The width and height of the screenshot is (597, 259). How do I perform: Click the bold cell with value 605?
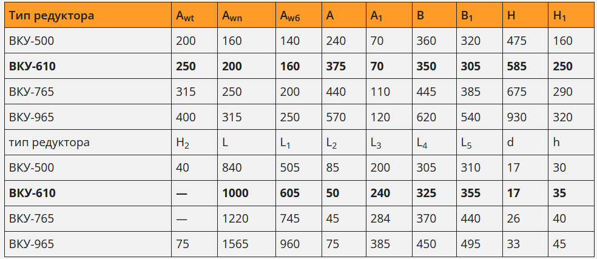tap(291, 193)
